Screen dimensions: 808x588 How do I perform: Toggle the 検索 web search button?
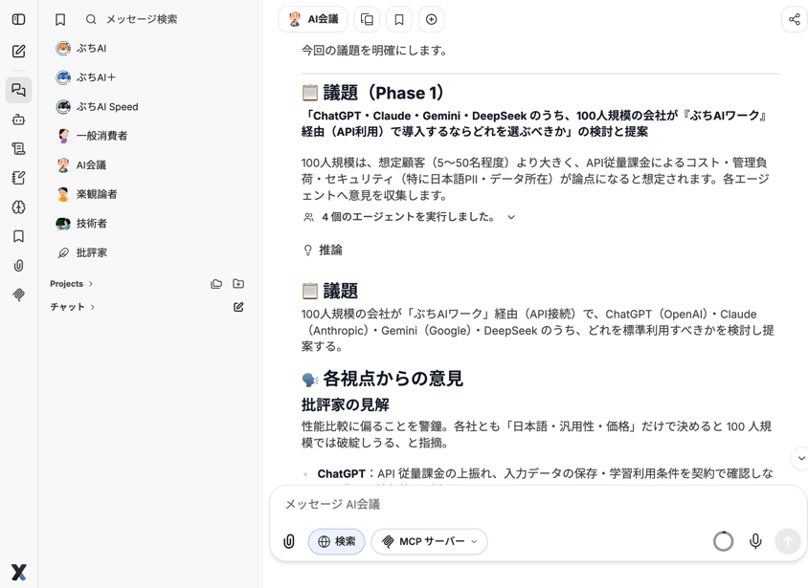click(x=336, y=541)
